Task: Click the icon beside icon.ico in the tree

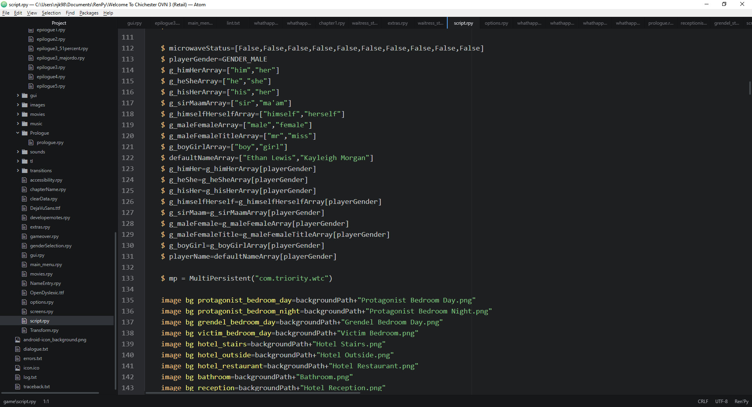Action: [17, 368]
